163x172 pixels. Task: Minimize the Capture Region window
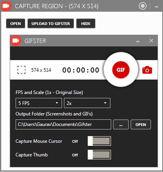point(156,7)
